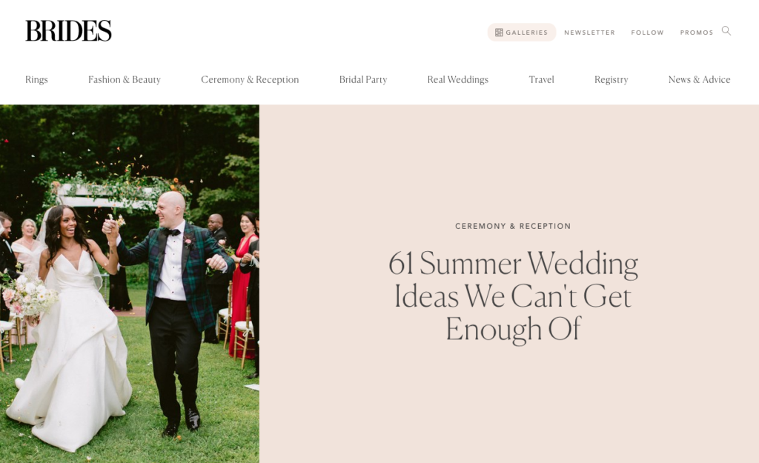The height and width of the screenshot is (463, 759).
Task: Click the Follow link in header
Action: (647, 33)
